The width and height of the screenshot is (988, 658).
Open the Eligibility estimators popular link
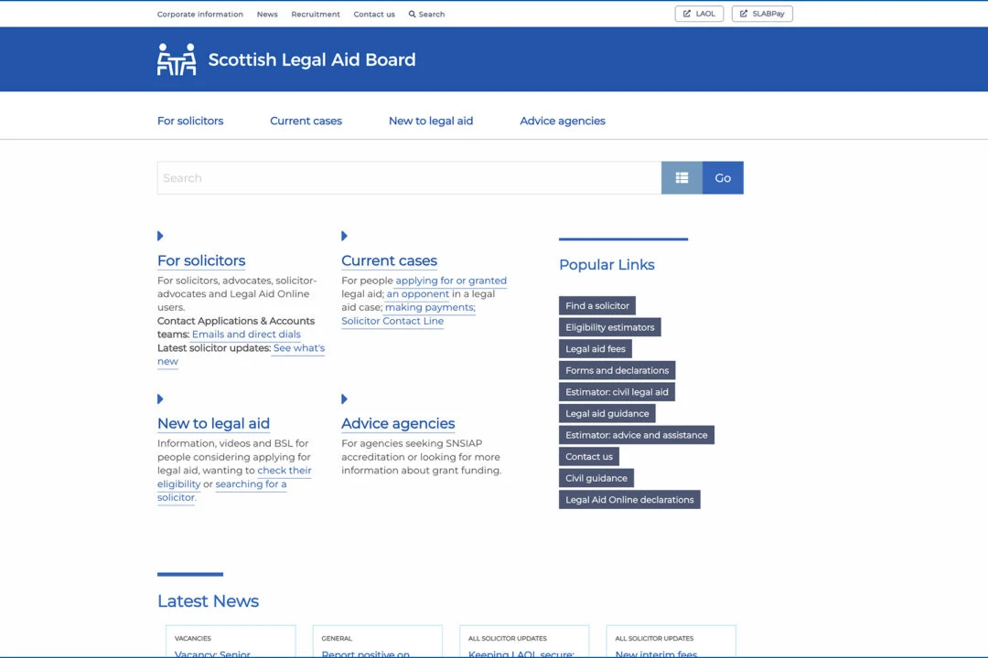coord(609,326)
